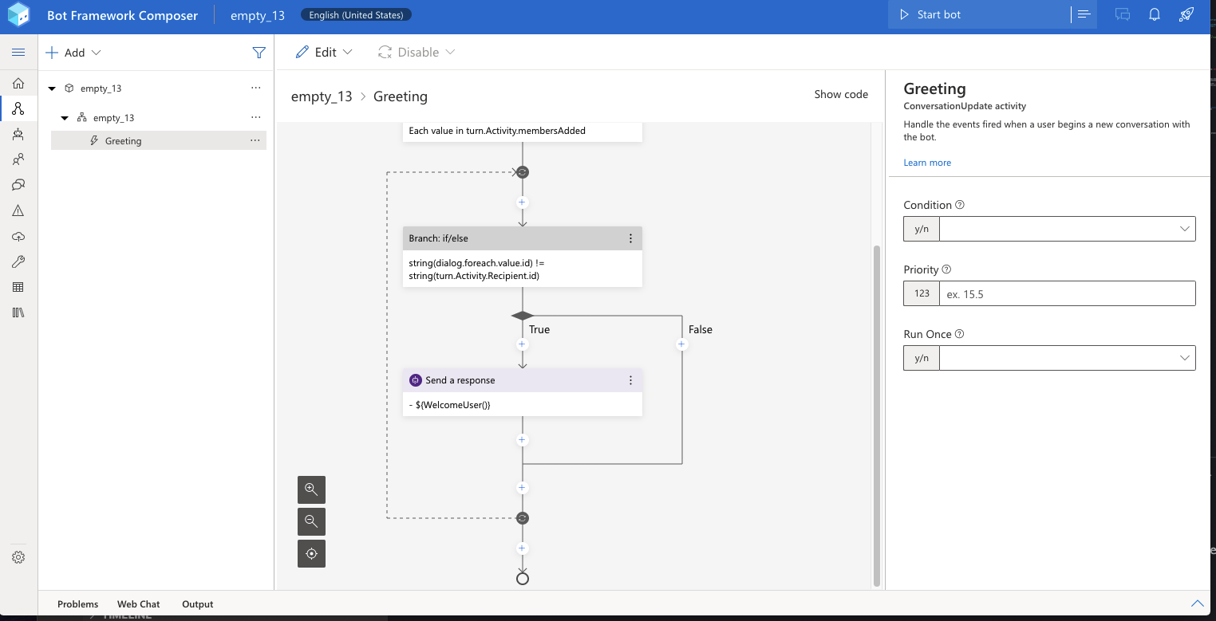1216x621 pixels.
Task: Click empty_13 in the breadcrumb
Action: point(322,96)
